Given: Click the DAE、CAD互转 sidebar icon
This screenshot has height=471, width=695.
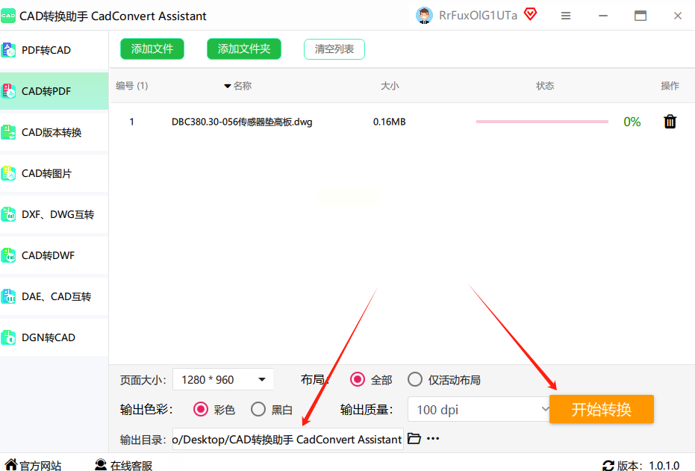Looking at the screenshot, I should pyautogui.click(x=8, y=296).
